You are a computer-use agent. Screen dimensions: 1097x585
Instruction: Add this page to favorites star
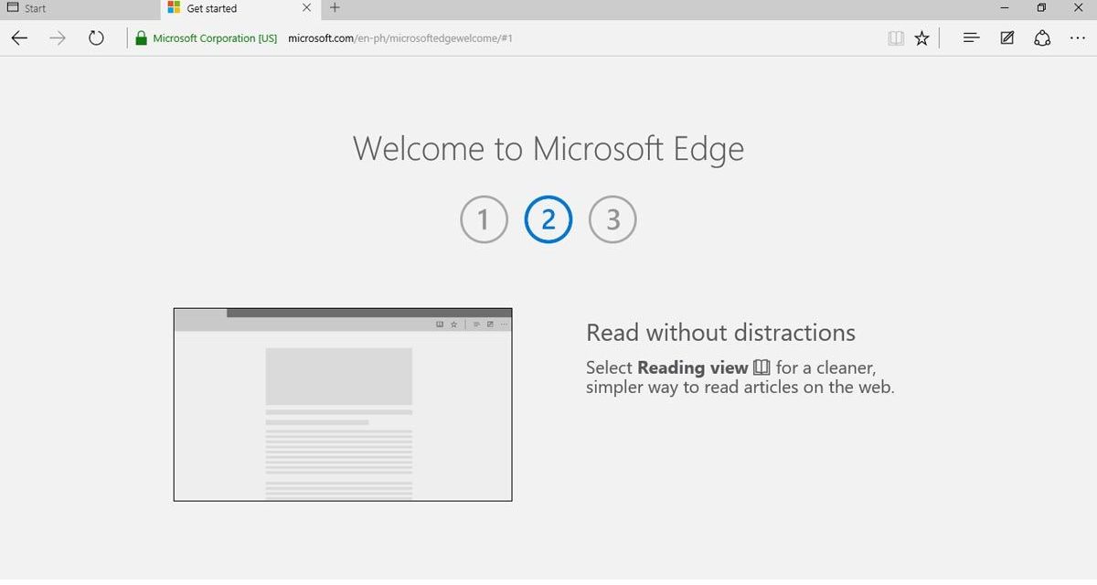tap(922, 38)
